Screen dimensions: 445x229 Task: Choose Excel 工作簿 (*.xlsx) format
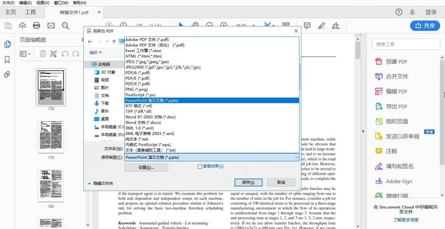click(x=212, y=50)
